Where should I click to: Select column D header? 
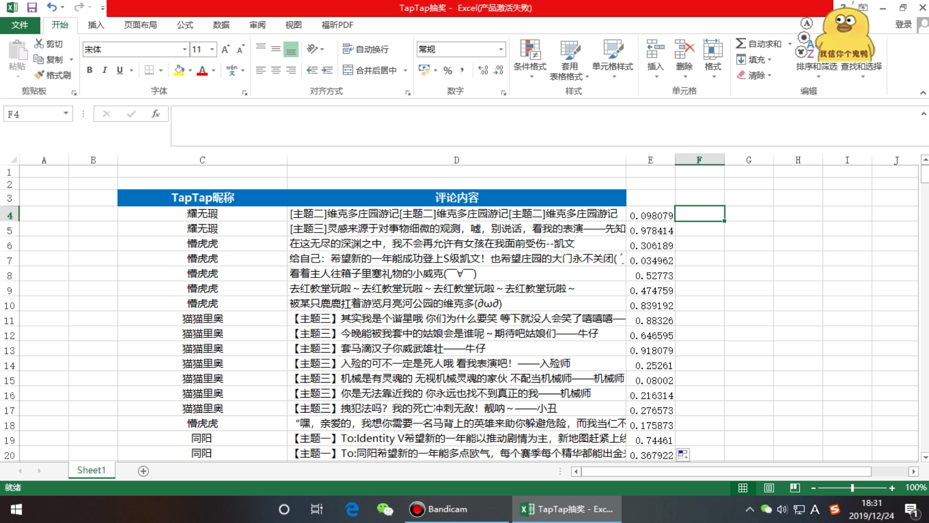(x=456, y=160)
